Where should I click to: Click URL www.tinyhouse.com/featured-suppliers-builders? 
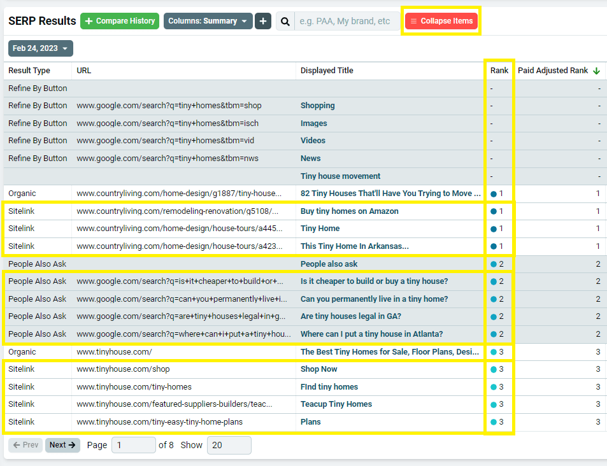[x=175, y=404]
